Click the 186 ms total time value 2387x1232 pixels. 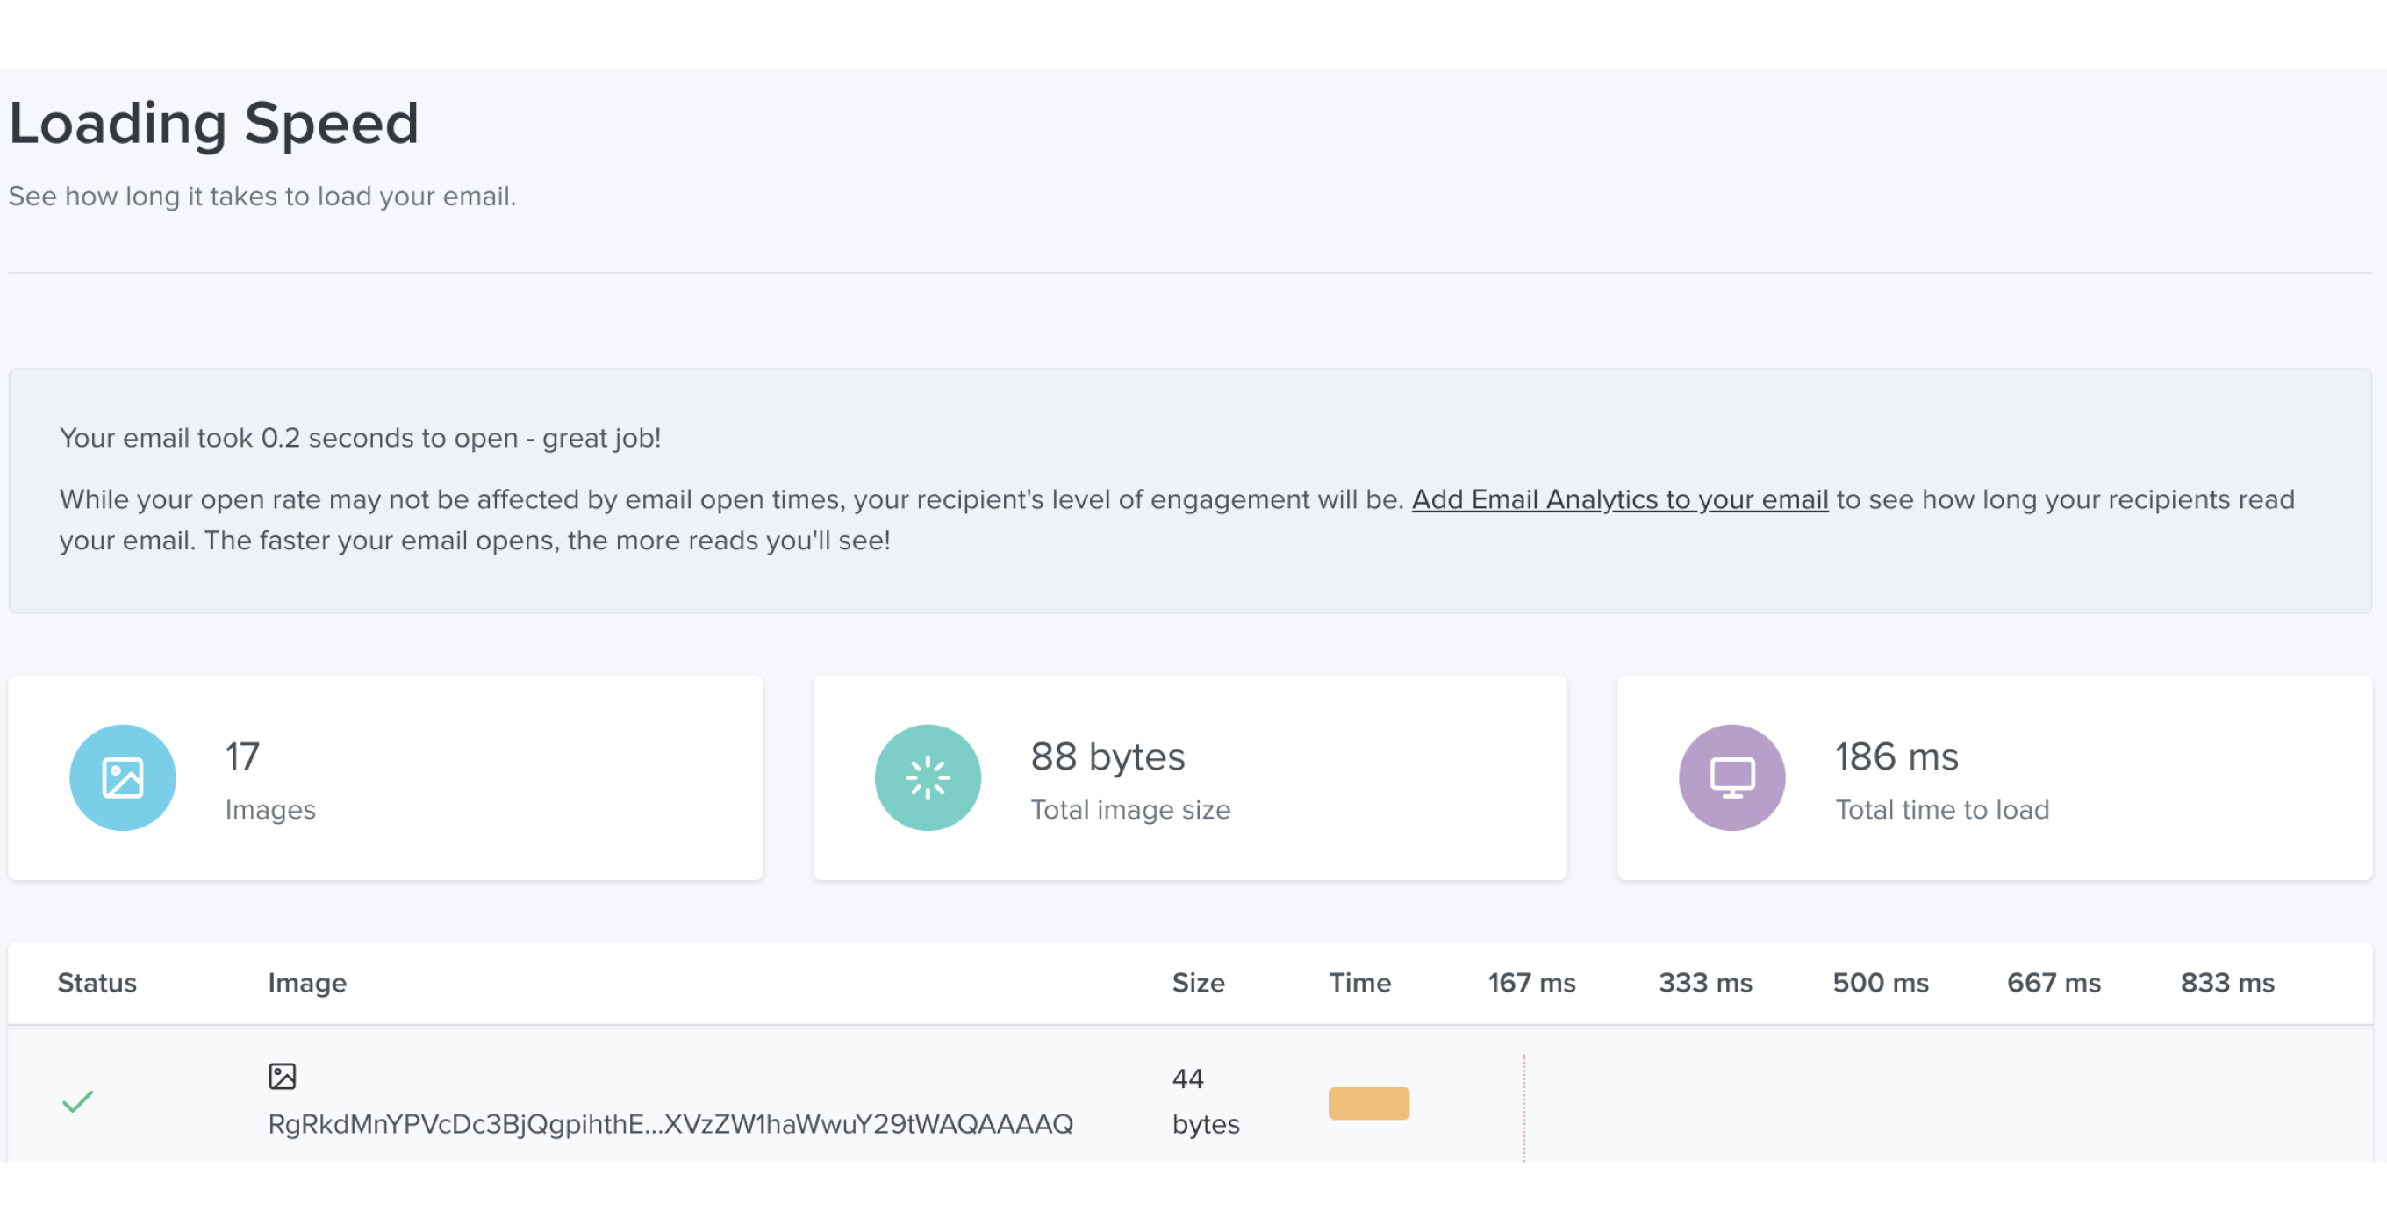point(1896,756)
